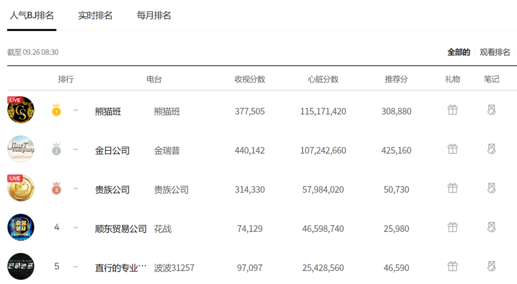Open the note icon for 金日公司
This screenshot has height=284, width=517.
coord(492,149)
